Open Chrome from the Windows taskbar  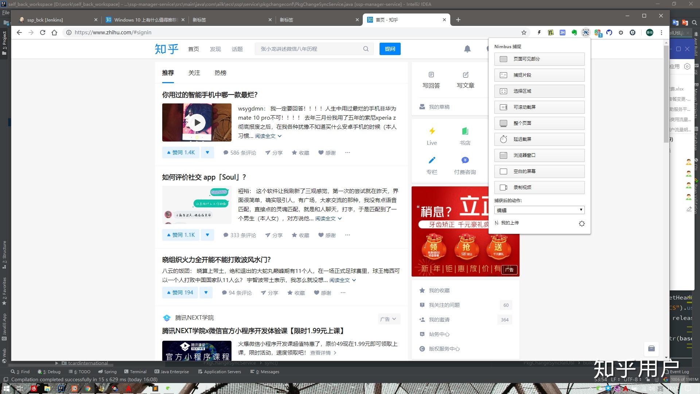click(88, 389)
